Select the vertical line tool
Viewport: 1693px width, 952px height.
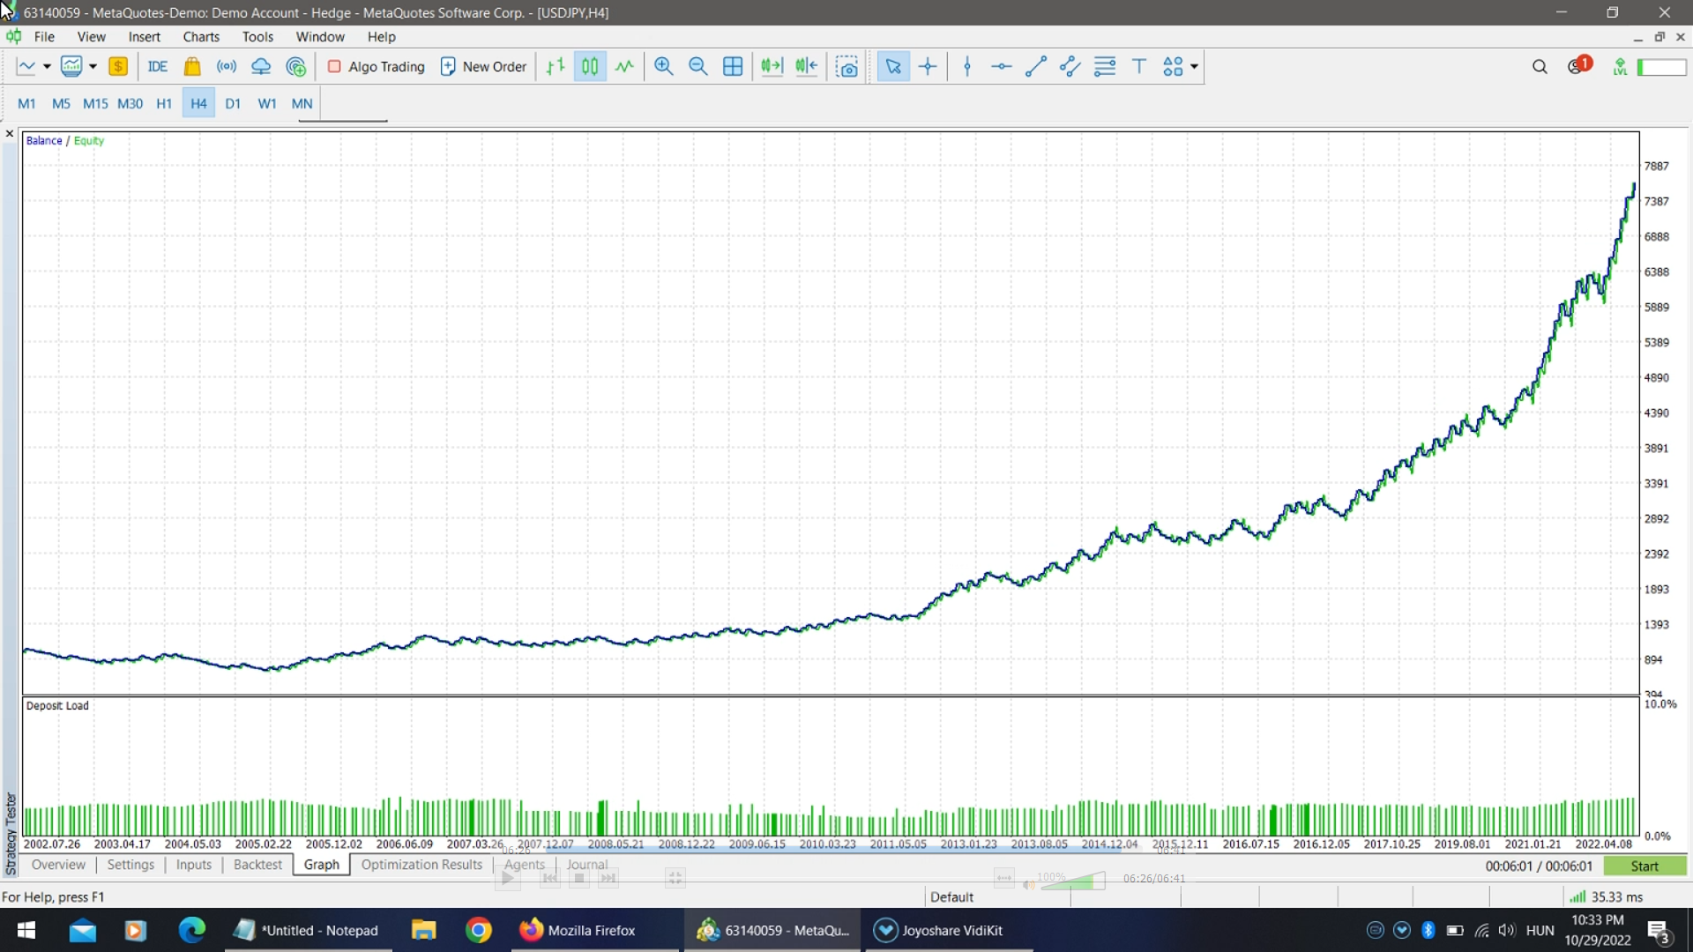point(967,66)
